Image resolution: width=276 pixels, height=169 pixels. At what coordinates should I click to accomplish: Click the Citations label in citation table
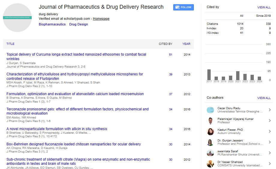[x=212, y=24]
